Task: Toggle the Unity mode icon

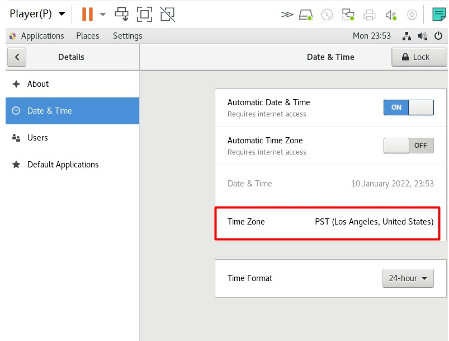Action: [168, 14]
